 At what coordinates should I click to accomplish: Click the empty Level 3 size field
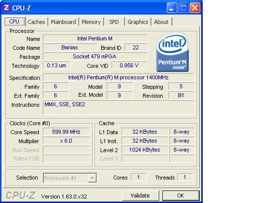[x=145, y=159]
